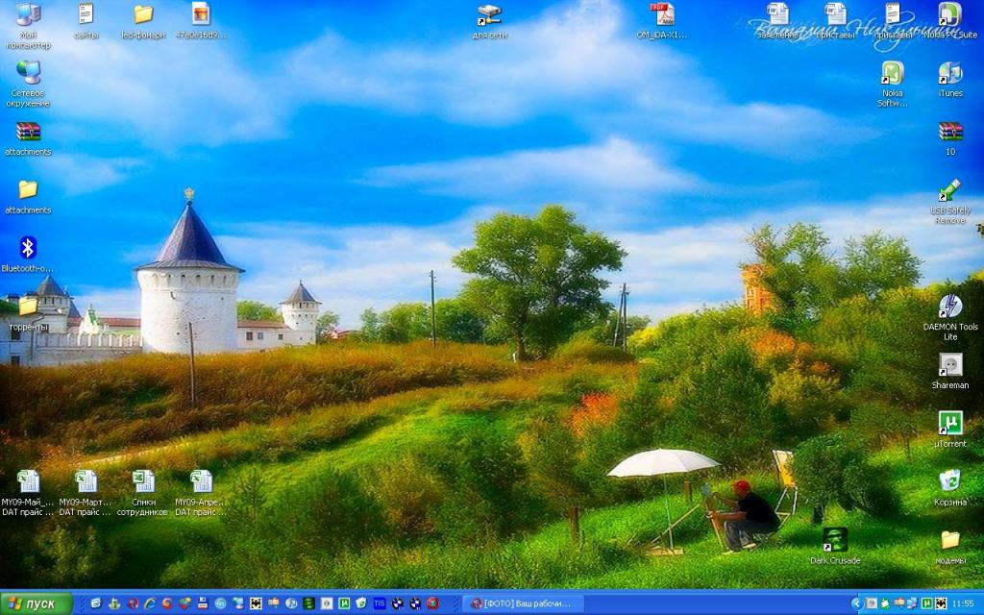Open the iTunes desktop shortcut
This screenshot has width=984, height=615.
(949, 75)
